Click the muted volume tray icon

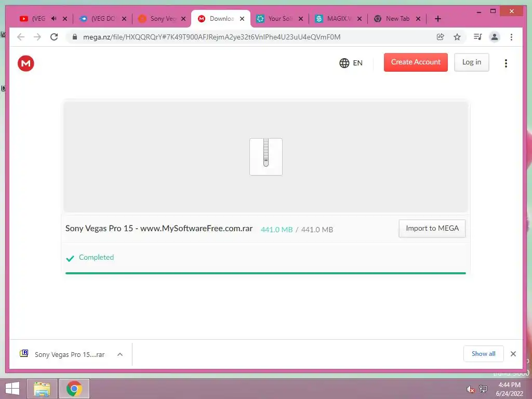tap(470, 389)
